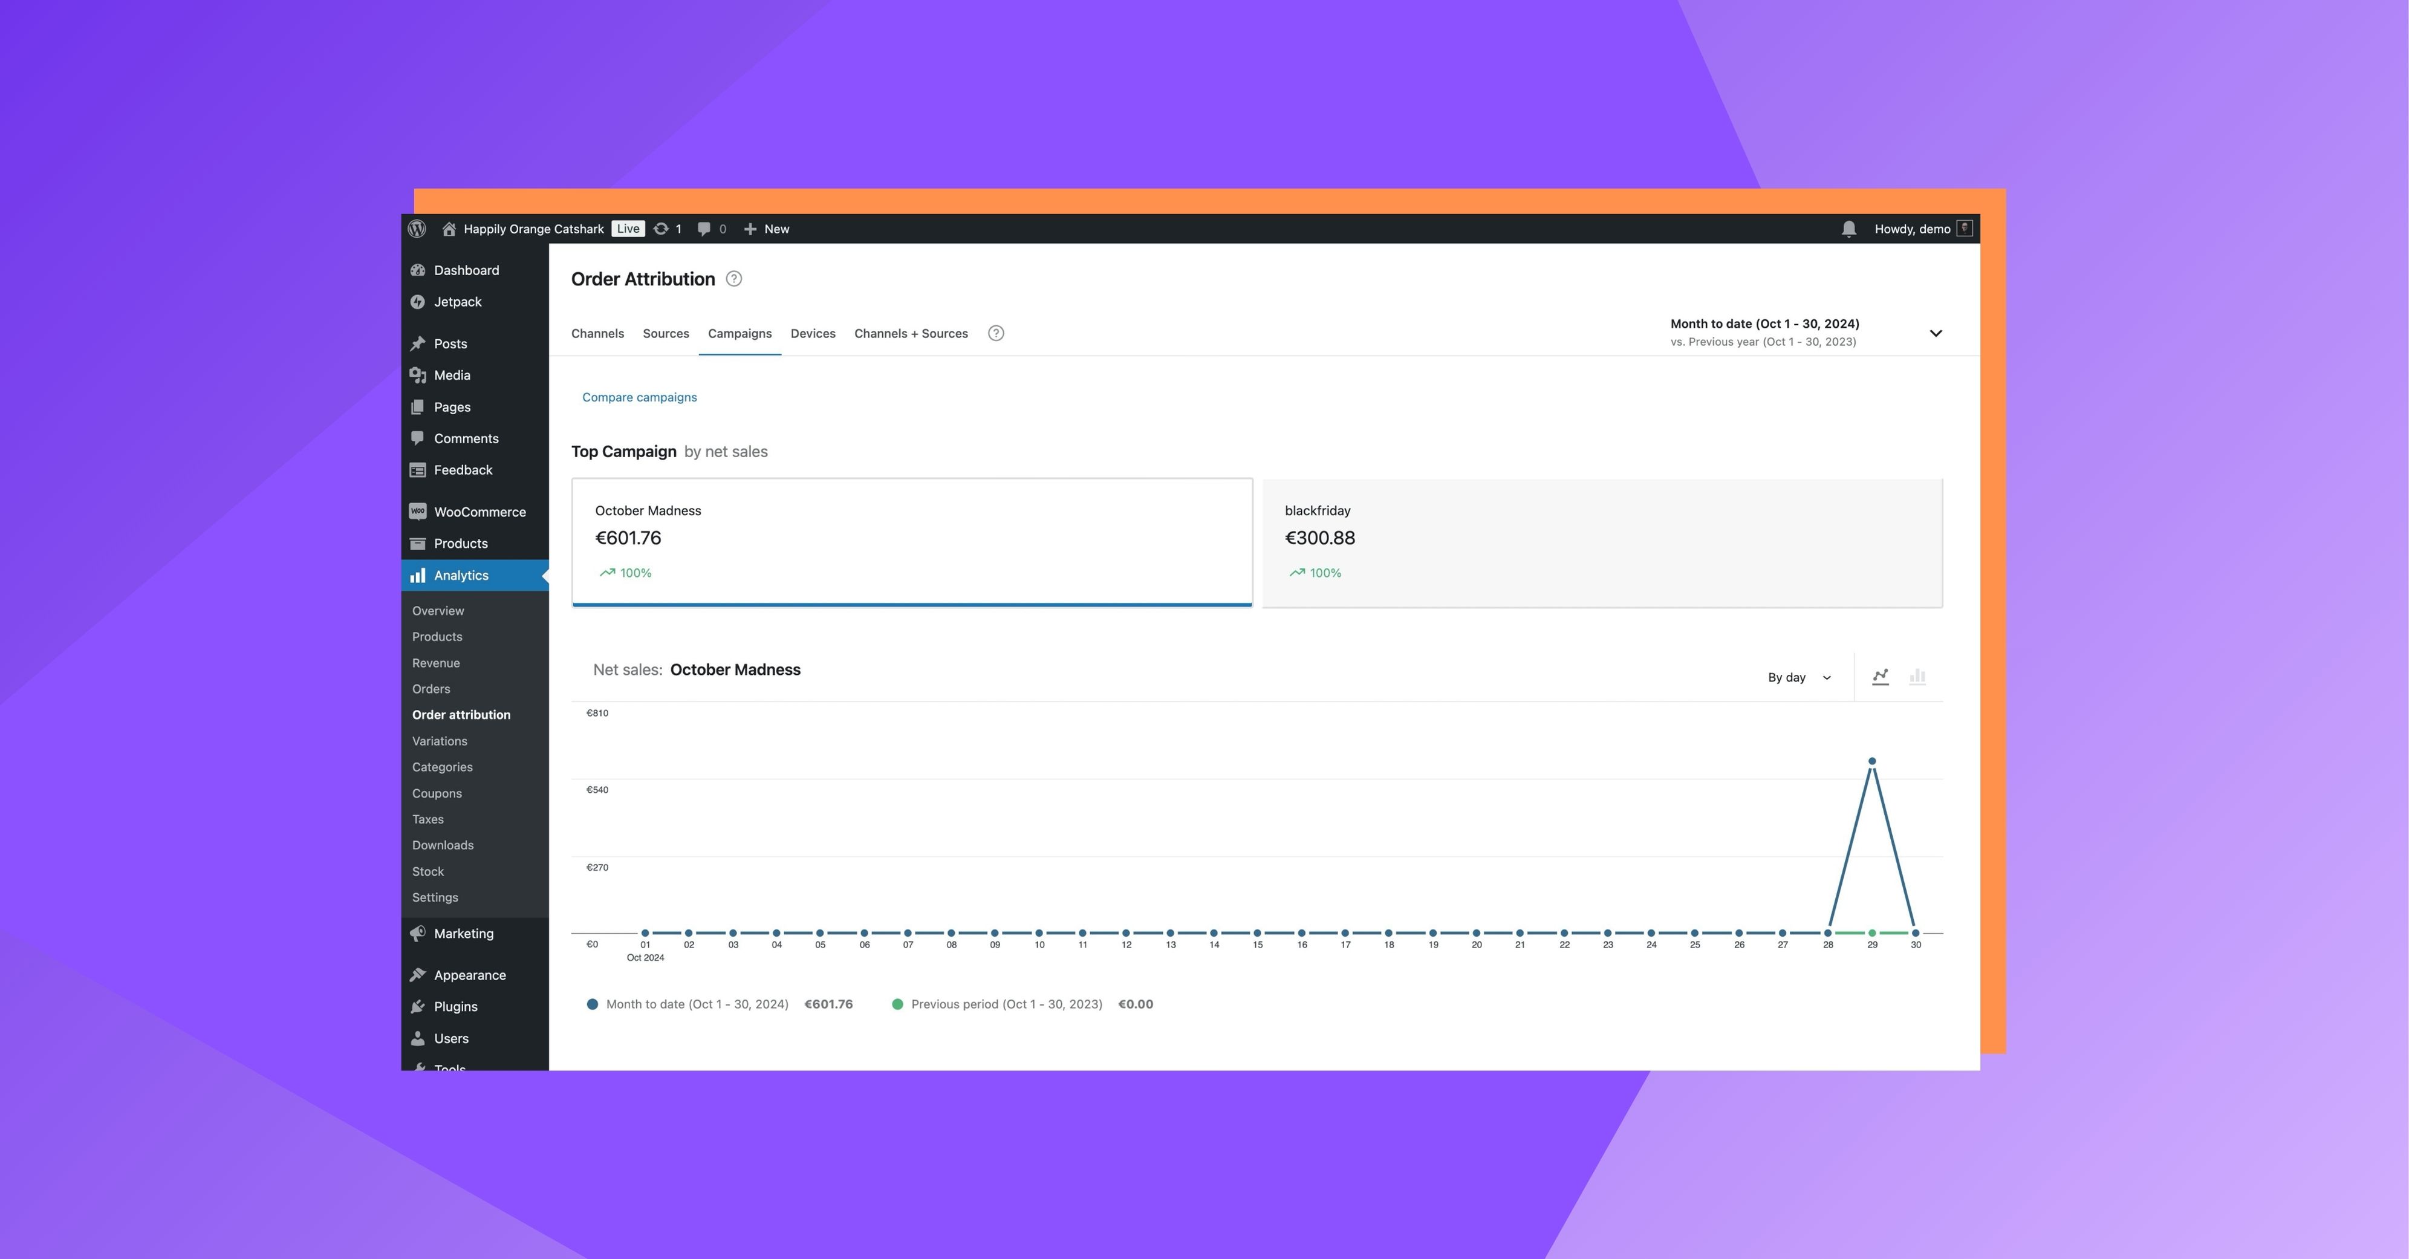Click the Comments icon in sidebar
This screenshot has height=1259, width=2409.
coord(418,438)
